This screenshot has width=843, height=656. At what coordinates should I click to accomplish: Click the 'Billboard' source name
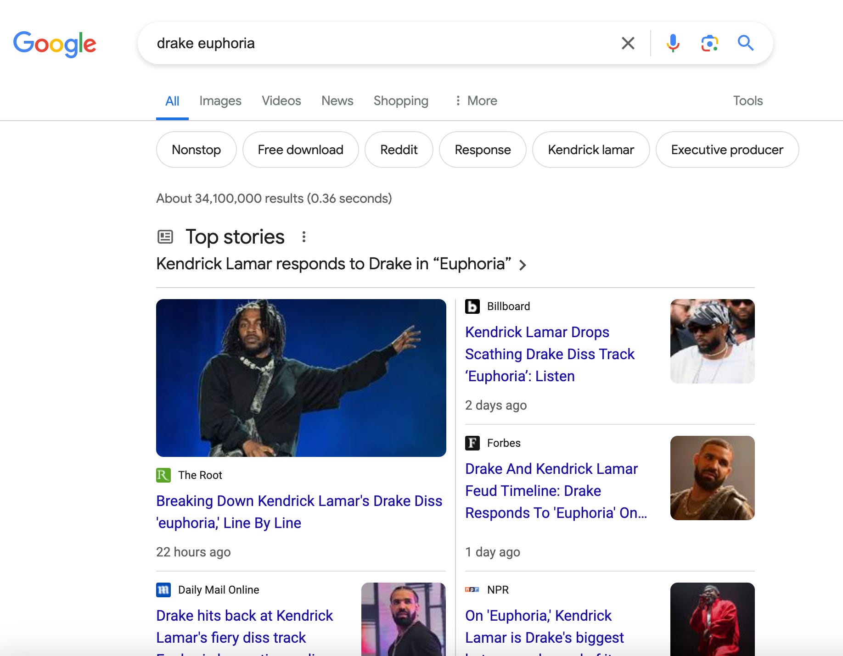(x=508, y=306)
